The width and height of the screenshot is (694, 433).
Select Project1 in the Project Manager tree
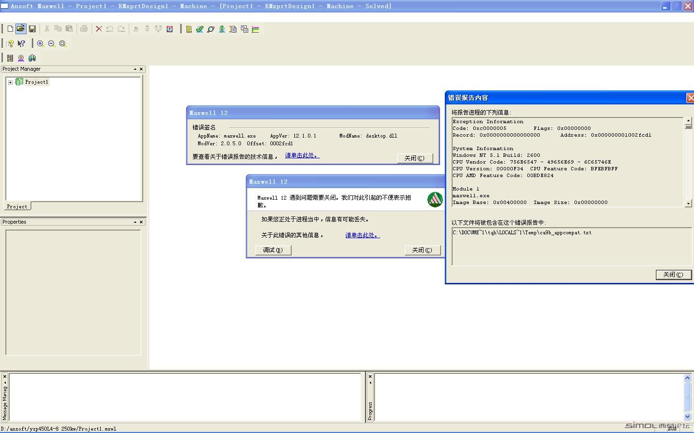(37, 82)
